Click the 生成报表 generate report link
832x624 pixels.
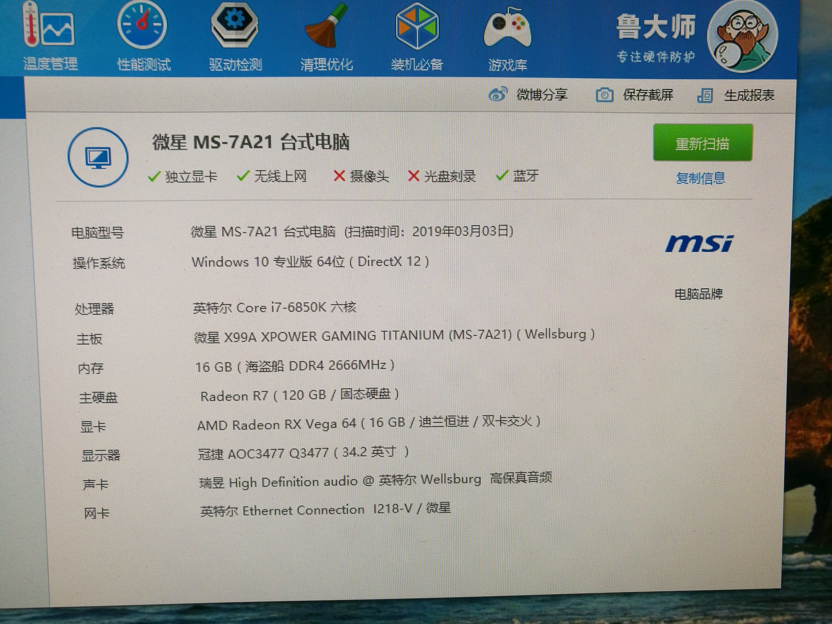749,96
